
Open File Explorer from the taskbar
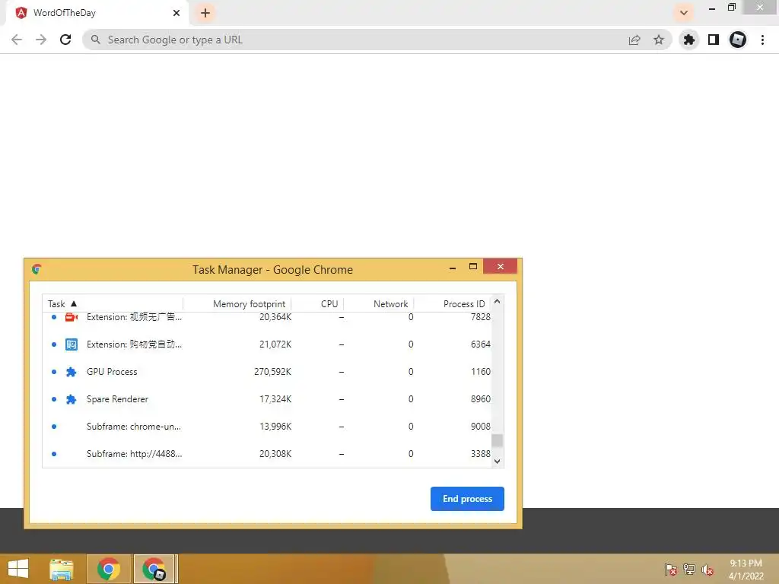coord(62,569)
